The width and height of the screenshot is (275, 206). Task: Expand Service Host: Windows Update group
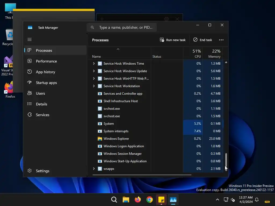coord(94,71)
